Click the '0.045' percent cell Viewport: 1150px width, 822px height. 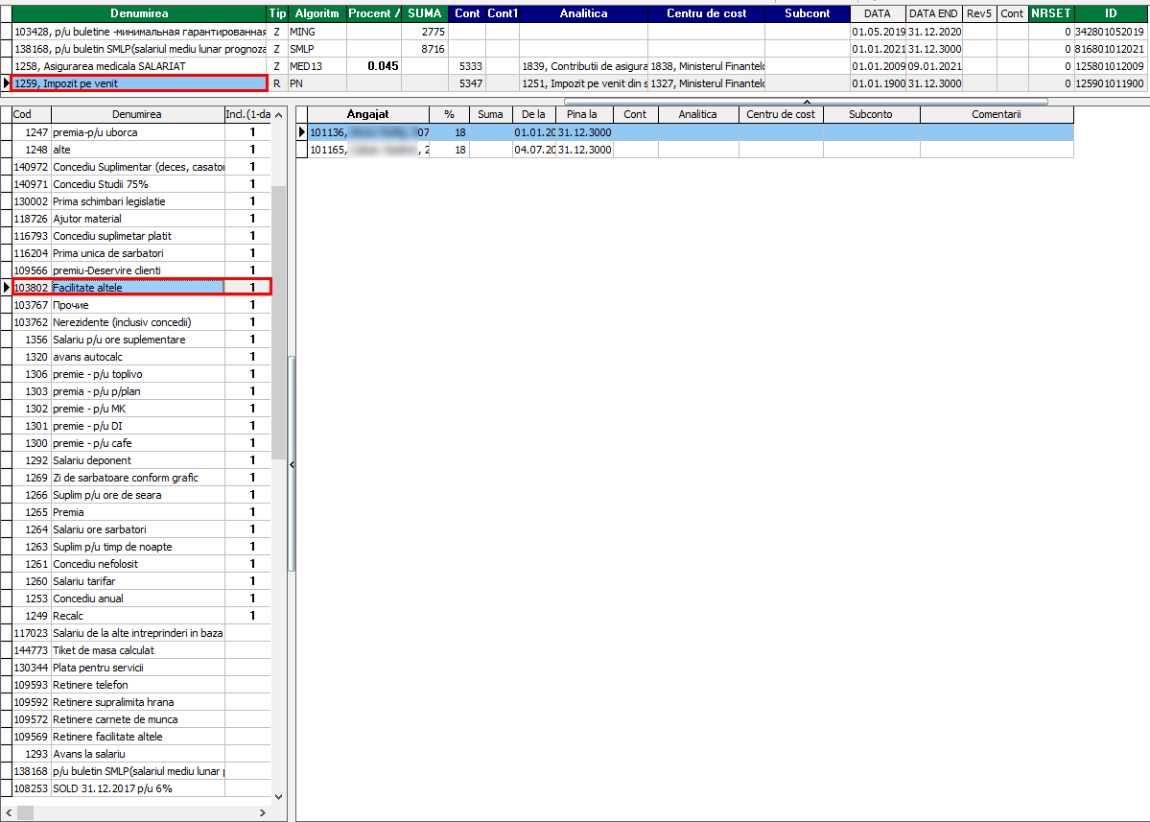[374, 66]
